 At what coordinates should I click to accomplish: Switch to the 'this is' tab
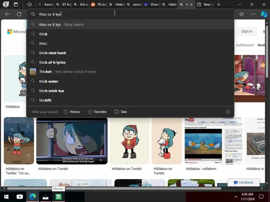click(x=81, y=4)
